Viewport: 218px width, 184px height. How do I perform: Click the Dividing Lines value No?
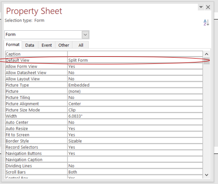coord(135,166)
